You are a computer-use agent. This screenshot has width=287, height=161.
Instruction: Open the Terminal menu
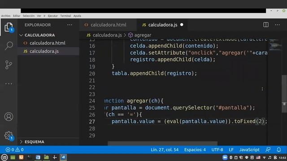(65, 16)
